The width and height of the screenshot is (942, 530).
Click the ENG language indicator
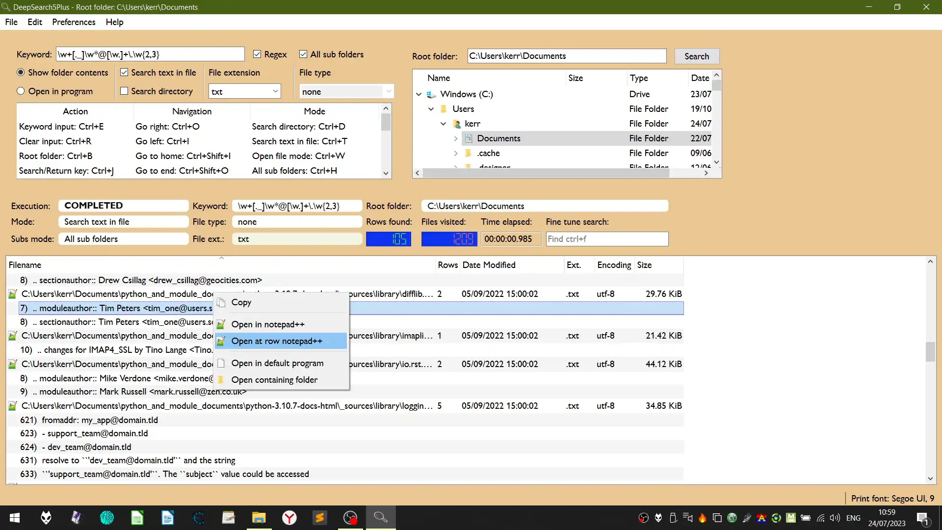[x=853, y=518]
